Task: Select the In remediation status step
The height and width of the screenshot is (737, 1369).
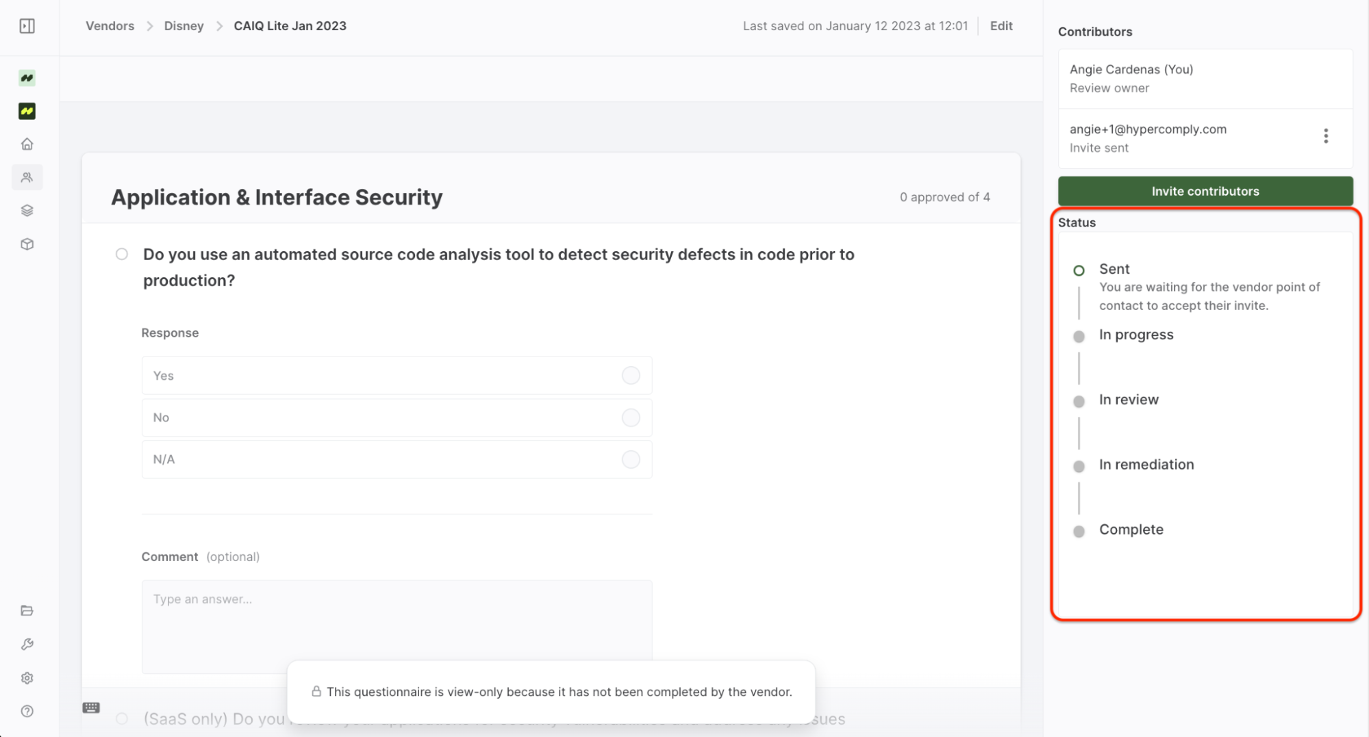Action: coord(1146,465)
